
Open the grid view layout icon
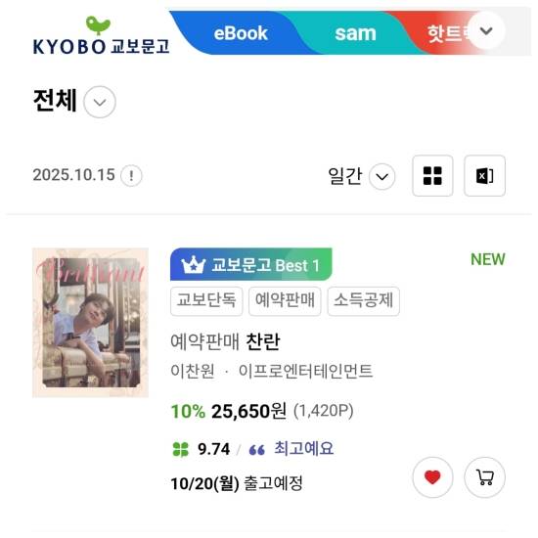coord(432,176)
